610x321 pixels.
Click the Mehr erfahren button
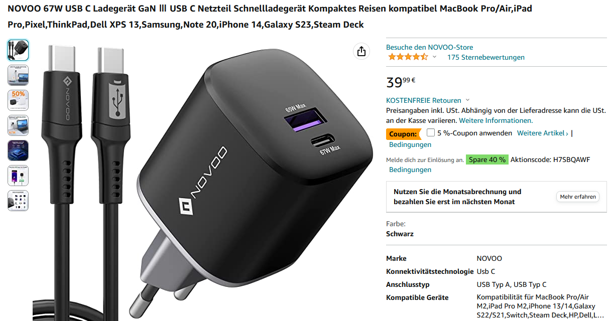click(x=578, y=197)
